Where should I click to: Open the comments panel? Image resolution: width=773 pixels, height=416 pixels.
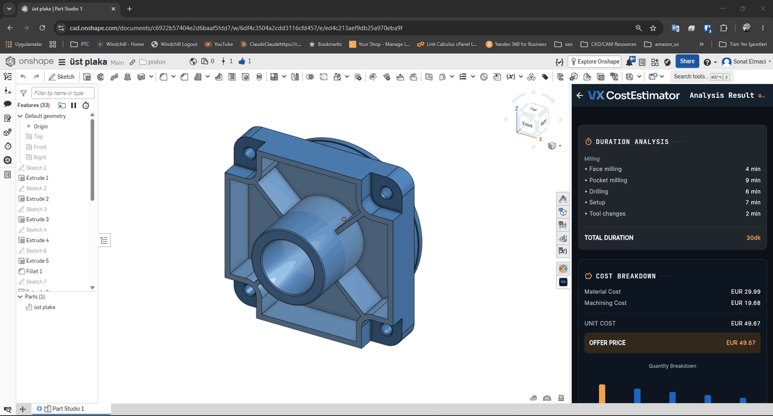(8, 104)
